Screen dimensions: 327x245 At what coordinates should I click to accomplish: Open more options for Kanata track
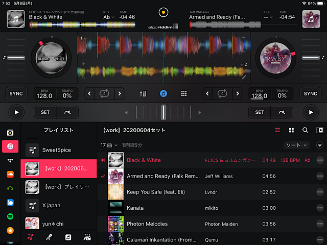pyautogui.click(x=320, y=208)
